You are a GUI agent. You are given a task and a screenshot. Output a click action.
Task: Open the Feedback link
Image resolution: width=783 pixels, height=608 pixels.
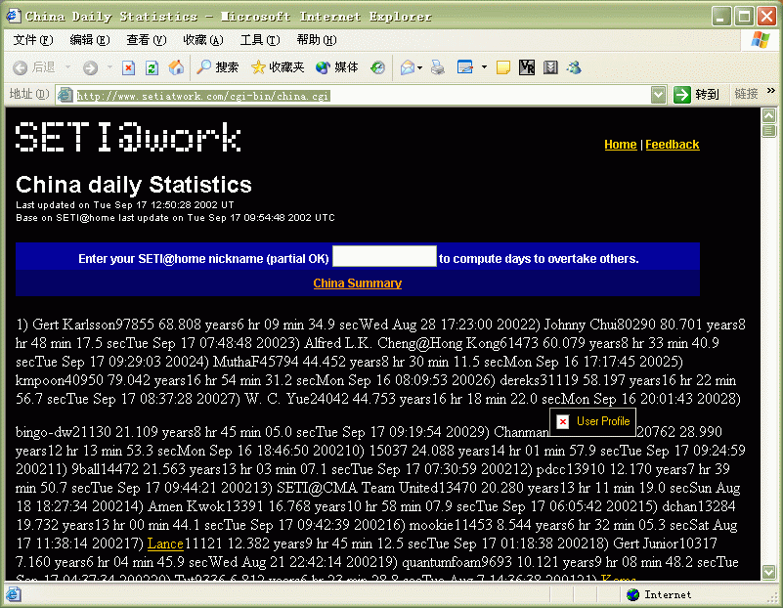tap(673, 145)
